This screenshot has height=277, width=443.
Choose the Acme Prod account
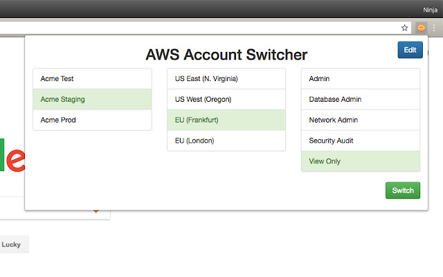point(92,120)
